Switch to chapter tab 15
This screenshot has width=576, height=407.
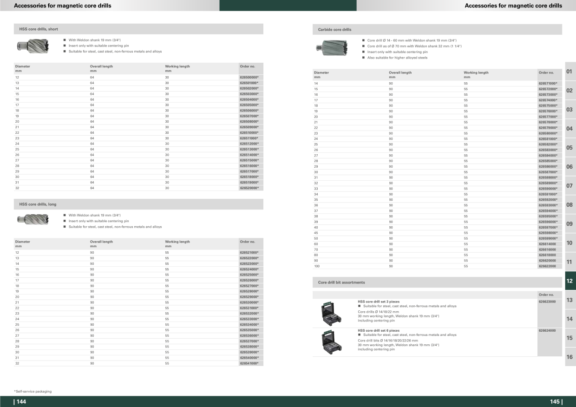pos(570,338)
